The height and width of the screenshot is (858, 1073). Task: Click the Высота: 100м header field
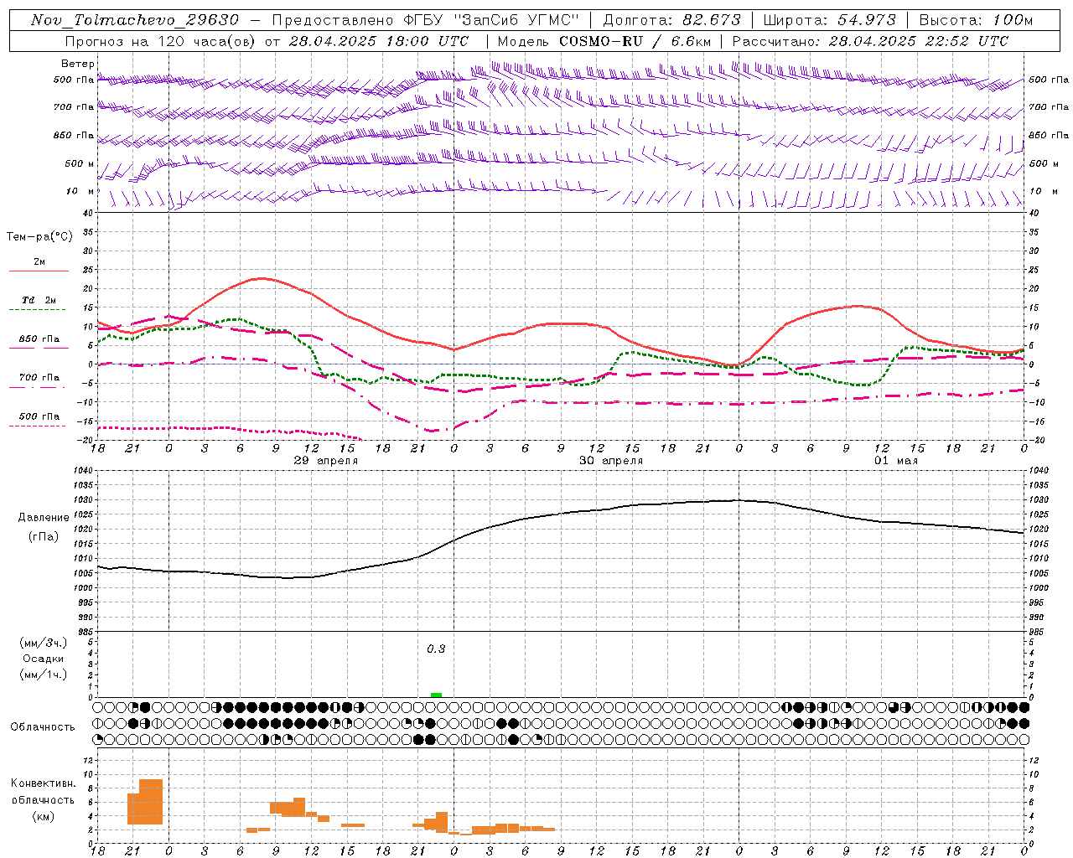(976, 20)
